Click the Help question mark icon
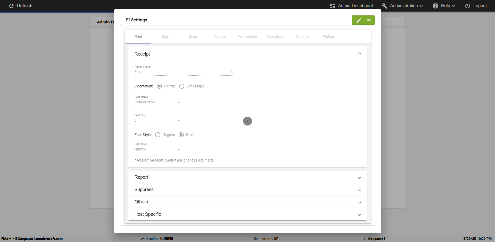The image size is (495, 242). [x=435, y=6]
